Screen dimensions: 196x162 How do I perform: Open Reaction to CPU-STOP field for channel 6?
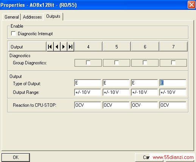(x=145, y=105)
